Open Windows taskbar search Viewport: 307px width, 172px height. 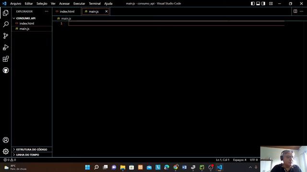96,167
